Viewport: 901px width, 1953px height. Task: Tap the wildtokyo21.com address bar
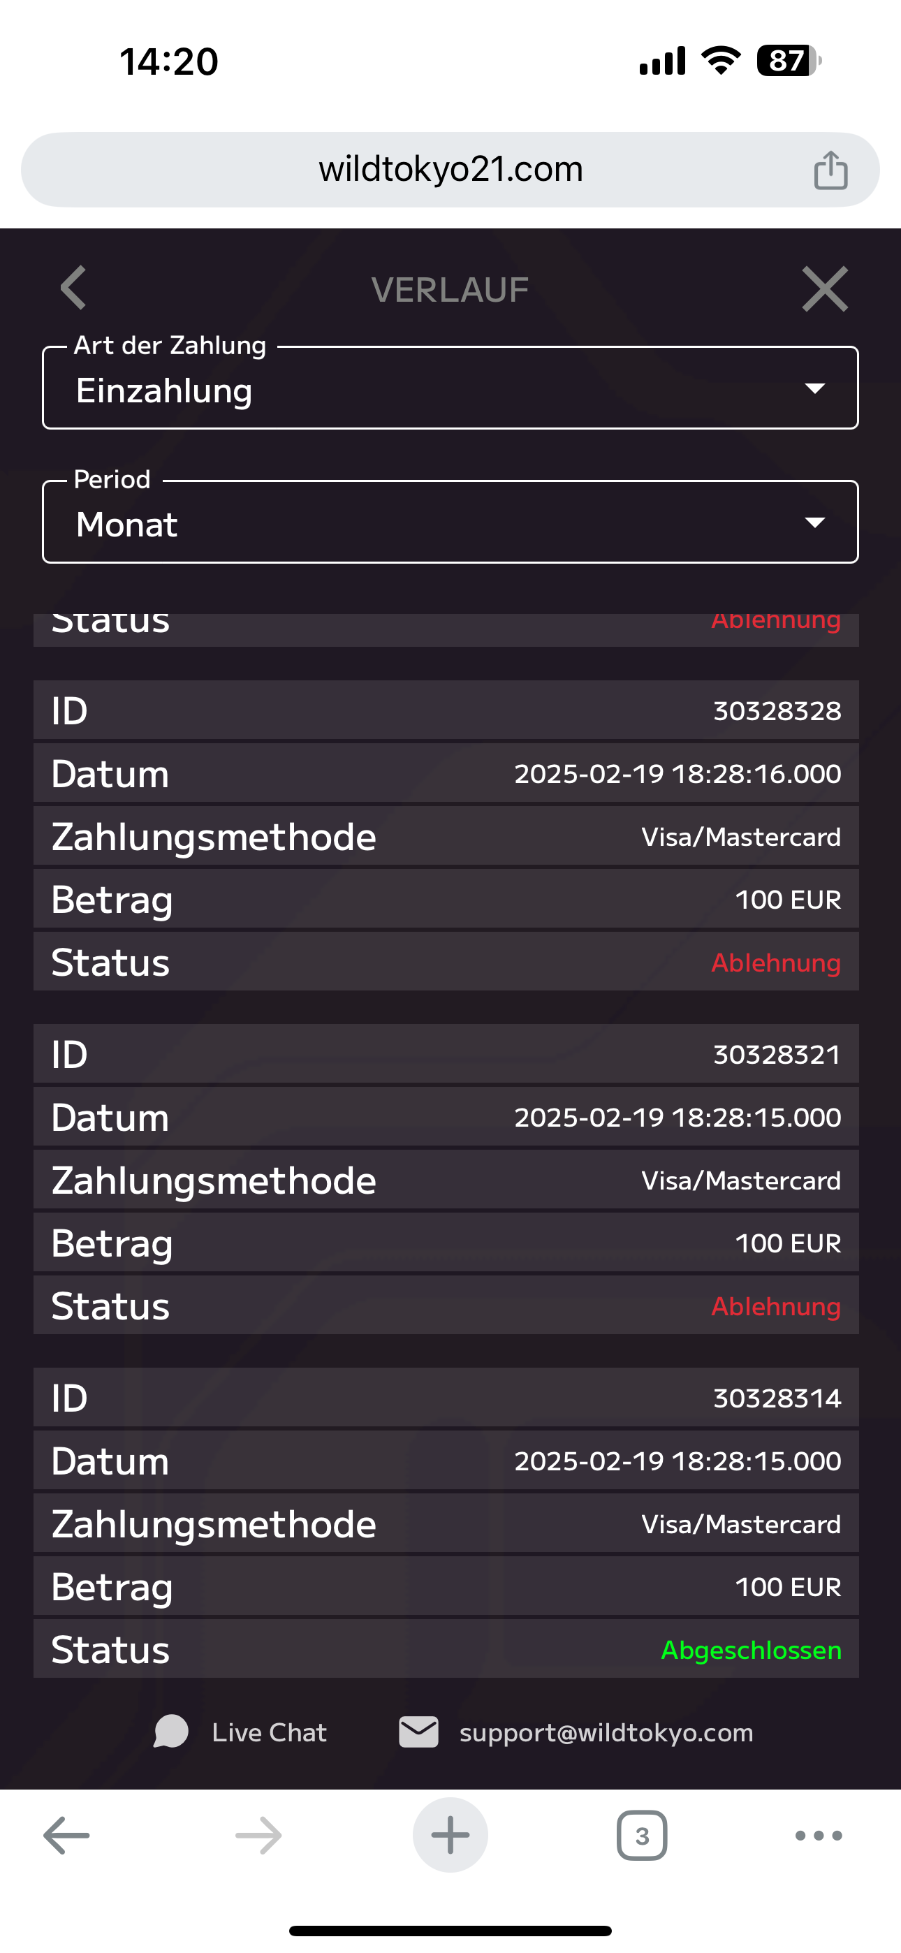(x=450, y=170)
